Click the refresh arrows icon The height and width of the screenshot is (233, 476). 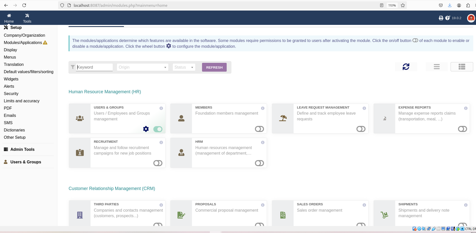(406, 67)
